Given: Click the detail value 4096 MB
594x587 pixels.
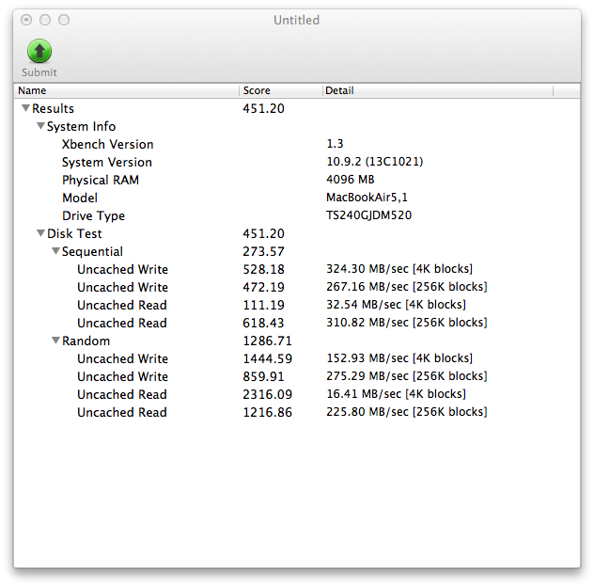Looking at the screenshot, I should tap(351, 180).
